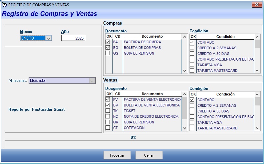Image resolution: width=264 pixels, height=164 pixels.
Task: Uncheck BOLETA DE COMPRAS checkbox
Action: [x=108, y=48]
